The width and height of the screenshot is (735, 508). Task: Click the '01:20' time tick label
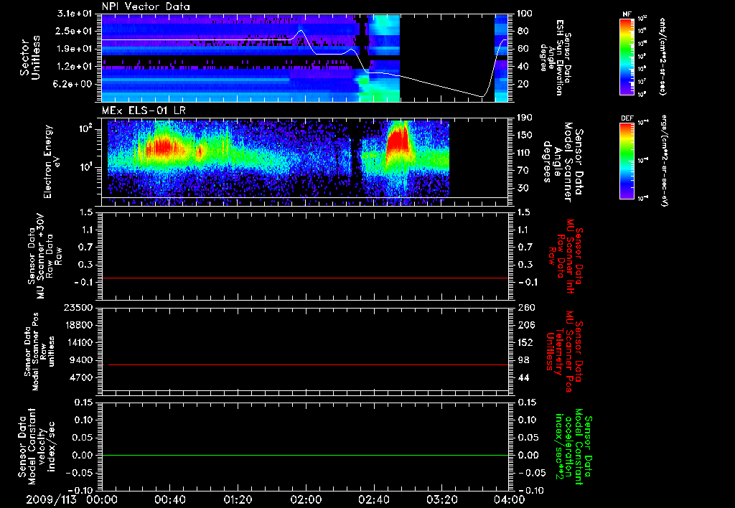click(x=238, y=499)
